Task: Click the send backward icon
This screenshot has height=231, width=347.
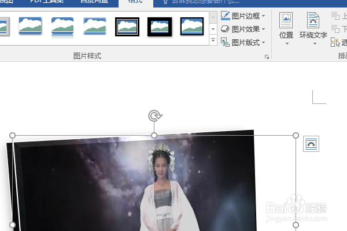Action: pyautogui.click(x=335, y=29)
